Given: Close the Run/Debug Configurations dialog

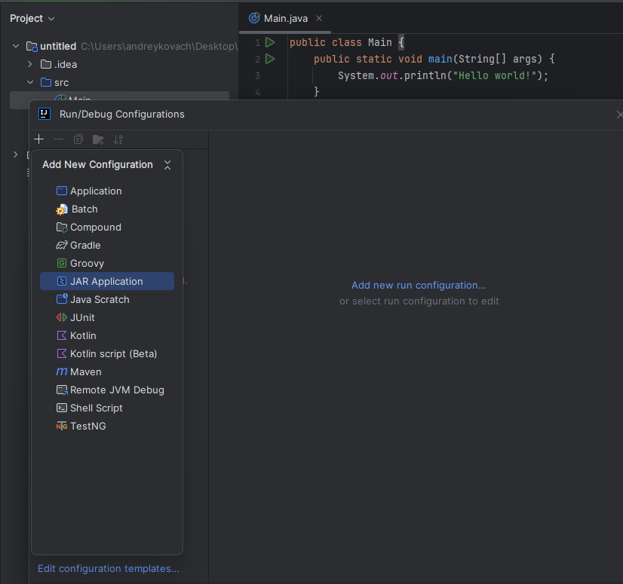Looking at the screenshot, I should pos(619,115).
